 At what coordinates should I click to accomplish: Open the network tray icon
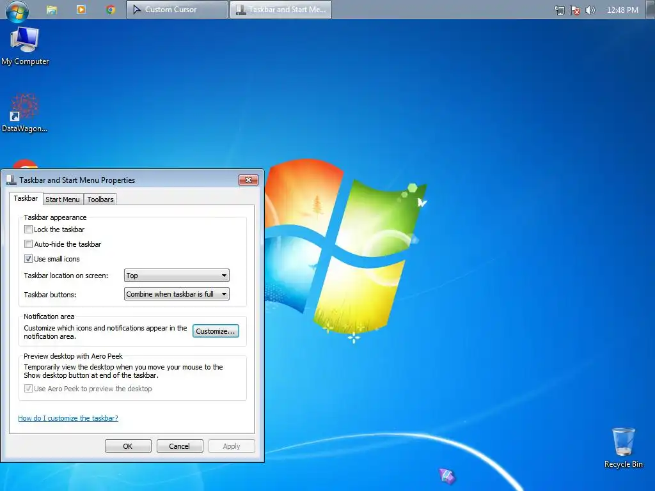pos(559,10)
